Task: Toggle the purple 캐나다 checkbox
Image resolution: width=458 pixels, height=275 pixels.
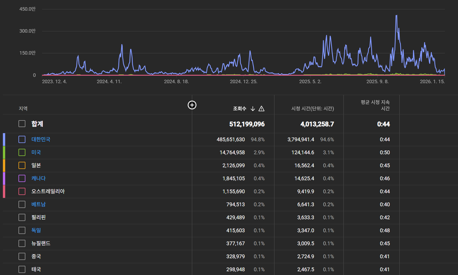Action: coord(22,179)
